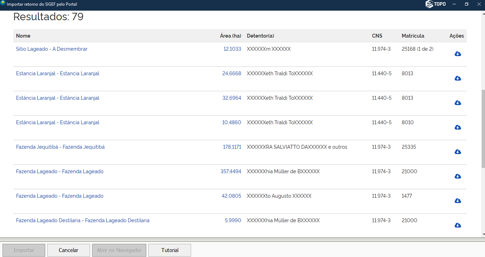Viewport: 485px width, 257px height.
Task: Click the scrollbar down arrow
Action: (x=483, y=234)
